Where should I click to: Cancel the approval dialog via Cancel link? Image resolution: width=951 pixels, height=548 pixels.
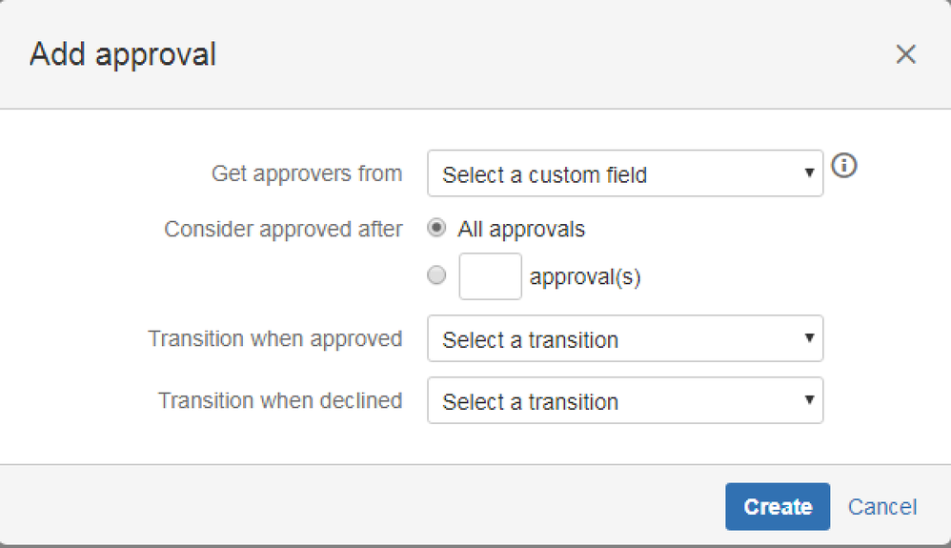(x=881, y=507)
